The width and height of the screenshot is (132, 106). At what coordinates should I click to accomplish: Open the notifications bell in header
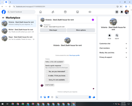(122, 12)
